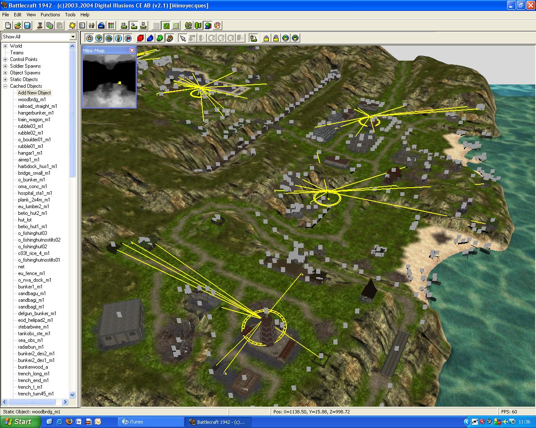
Task: Toggle the red flag filter button
Action: coord(128,38)
